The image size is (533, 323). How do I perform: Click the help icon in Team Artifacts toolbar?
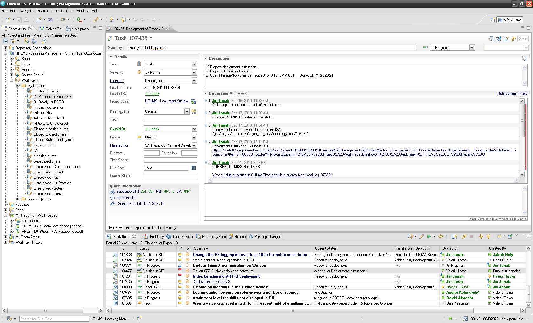44,41
